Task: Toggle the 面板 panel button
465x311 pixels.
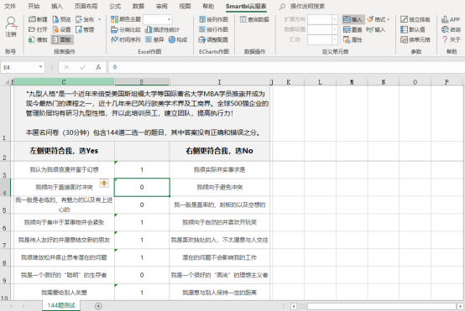Action: [61, 39]
